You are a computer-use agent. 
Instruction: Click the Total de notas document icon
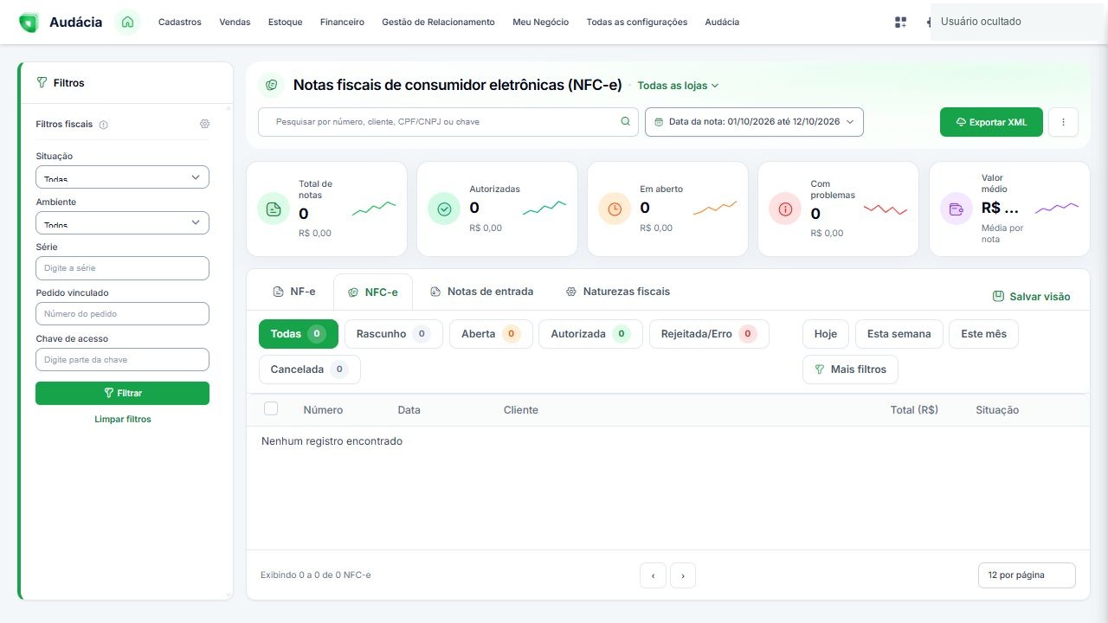(274, 209)
